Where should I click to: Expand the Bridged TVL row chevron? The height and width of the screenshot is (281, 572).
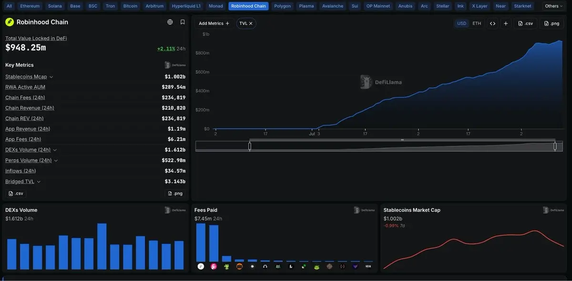[39, 181]
